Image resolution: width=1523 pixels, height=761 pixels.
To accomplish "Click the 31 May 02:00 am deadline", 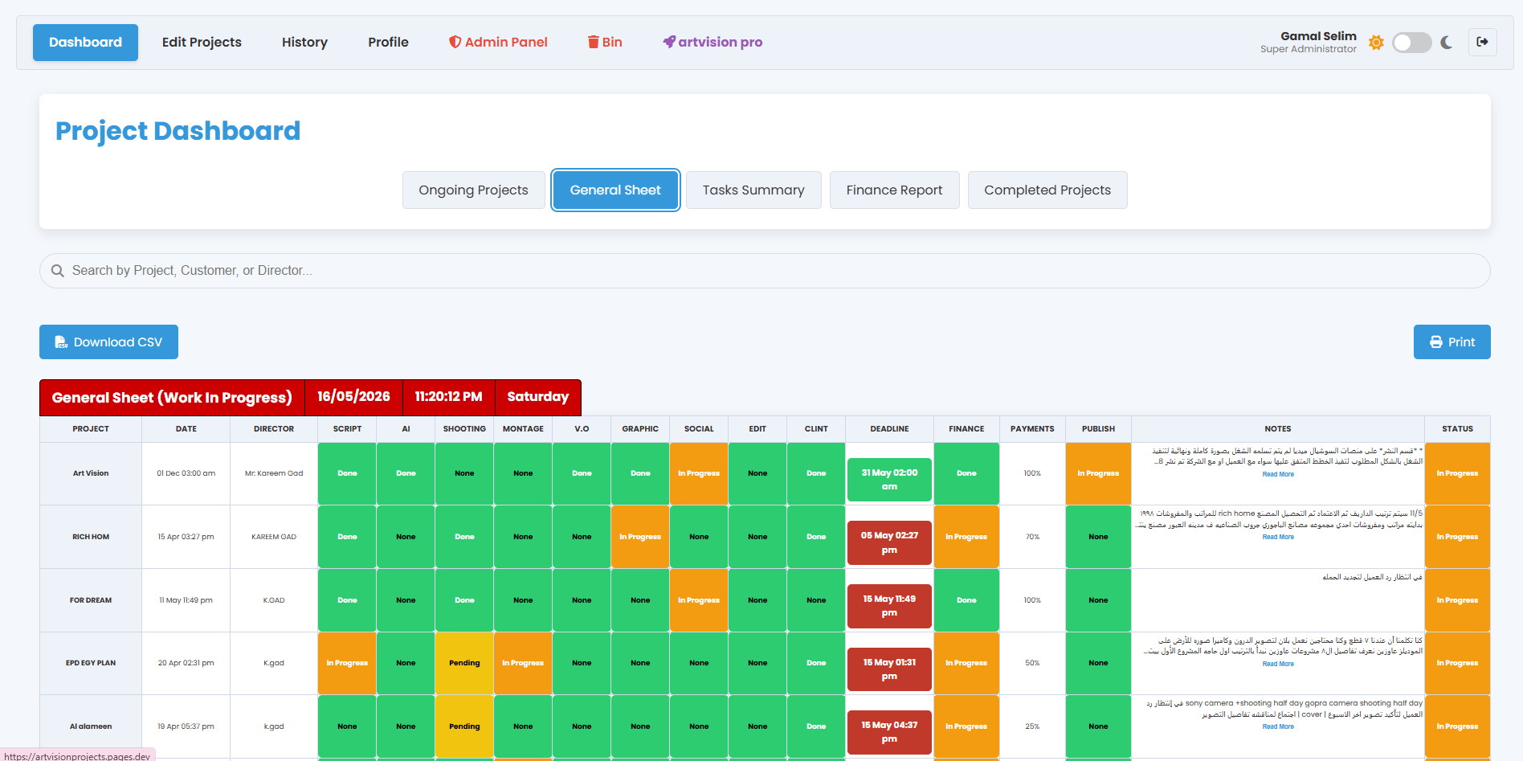I will click(x=889, y=480).
